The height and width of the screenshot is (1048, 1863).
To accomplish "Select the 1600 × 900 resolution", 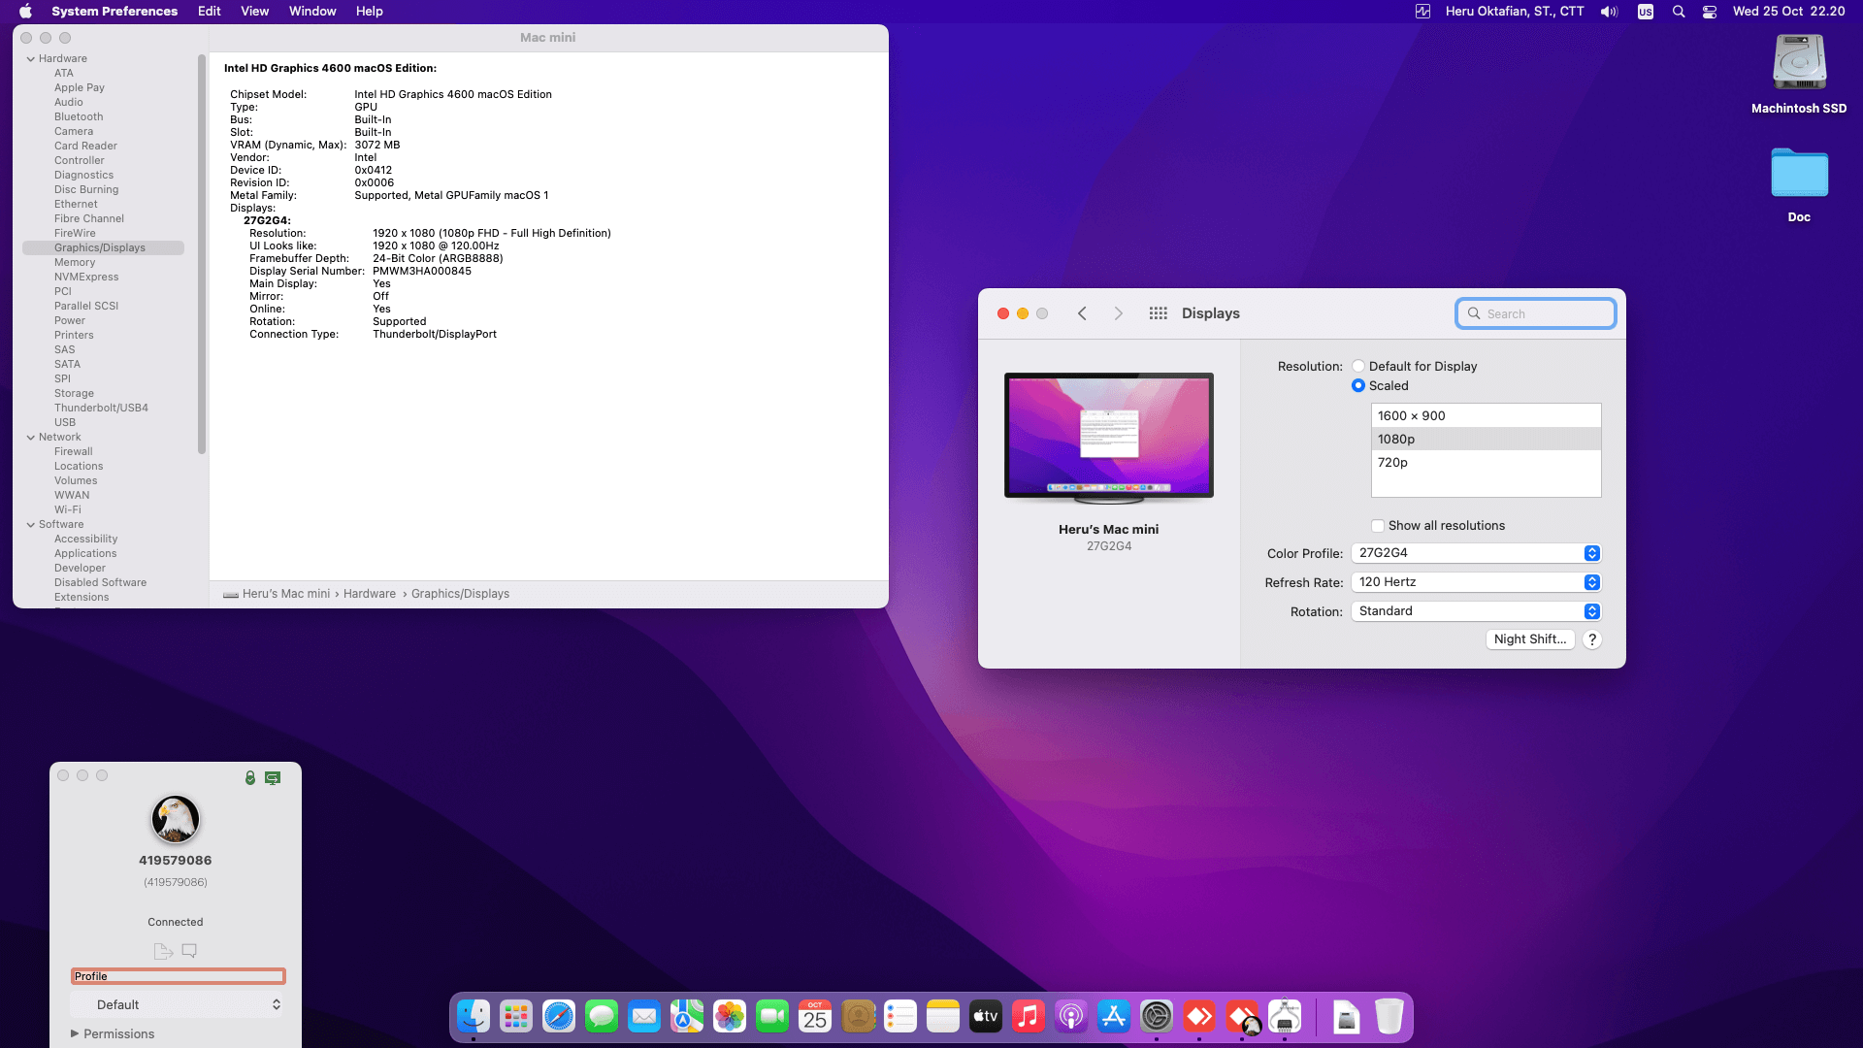I will [1487, 415].
